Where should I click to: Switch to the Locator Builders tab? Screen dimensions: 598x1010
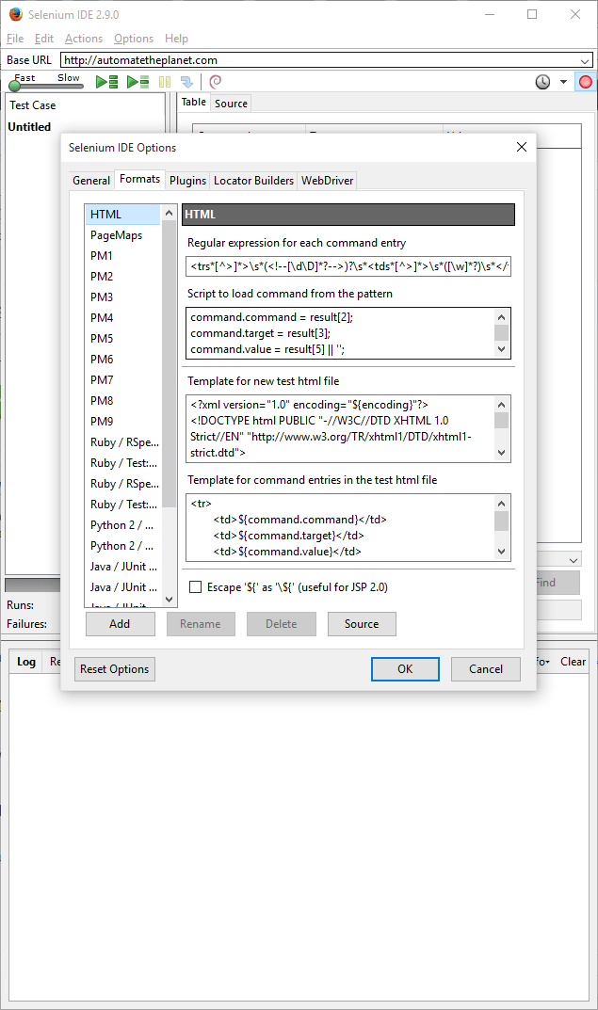pos(254,181)
